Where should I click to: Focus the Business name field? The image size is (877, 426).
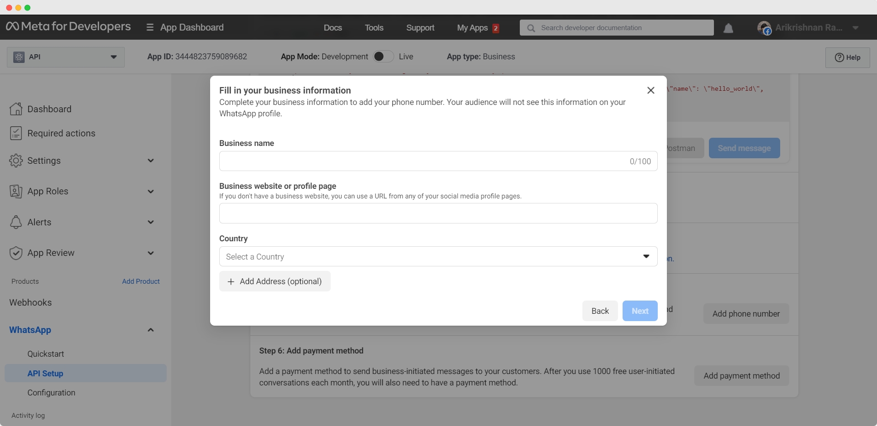coord(438,161)
